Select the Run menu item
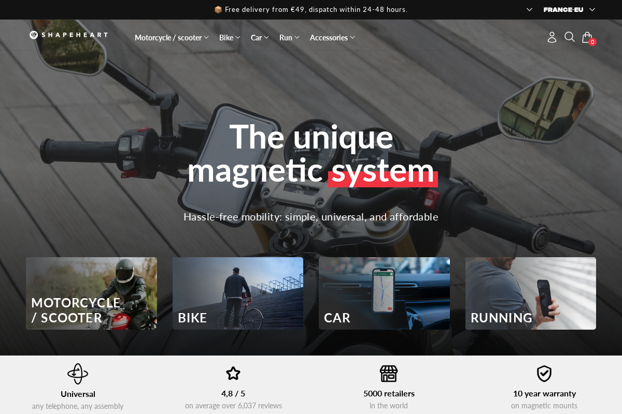 pos(286,37)
